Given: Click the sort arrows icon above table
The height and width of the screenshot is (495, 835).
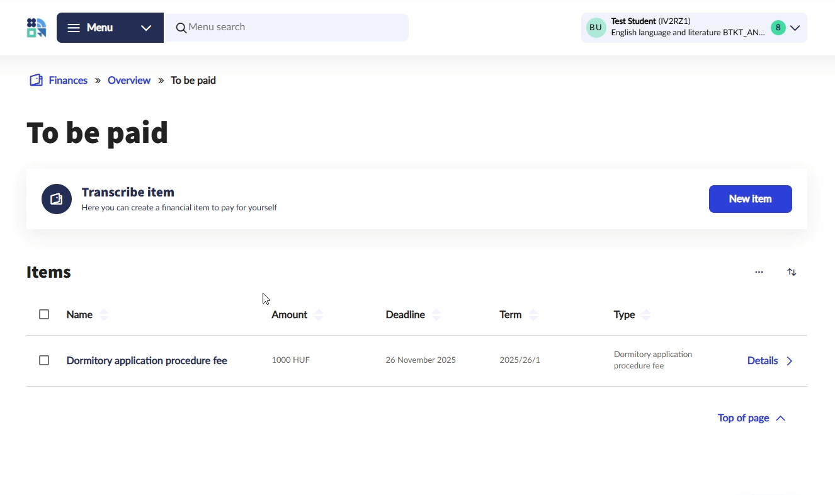Looking at the screenshot, I should (x=792, y=272).
